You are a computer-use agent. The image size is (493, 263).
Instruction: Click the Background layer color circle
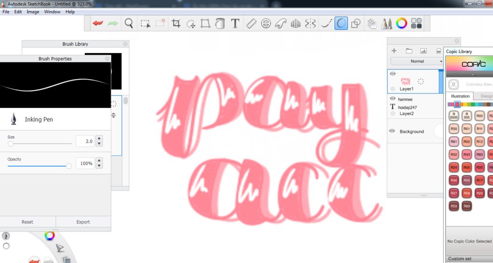pos(439,131)
